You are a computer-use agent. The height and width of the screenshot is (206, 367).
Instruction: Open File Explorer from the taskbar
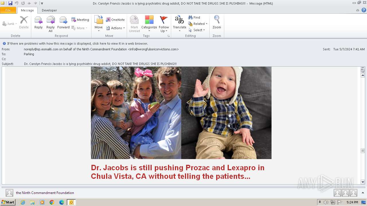pyautogui.click(x=32, y=202)
